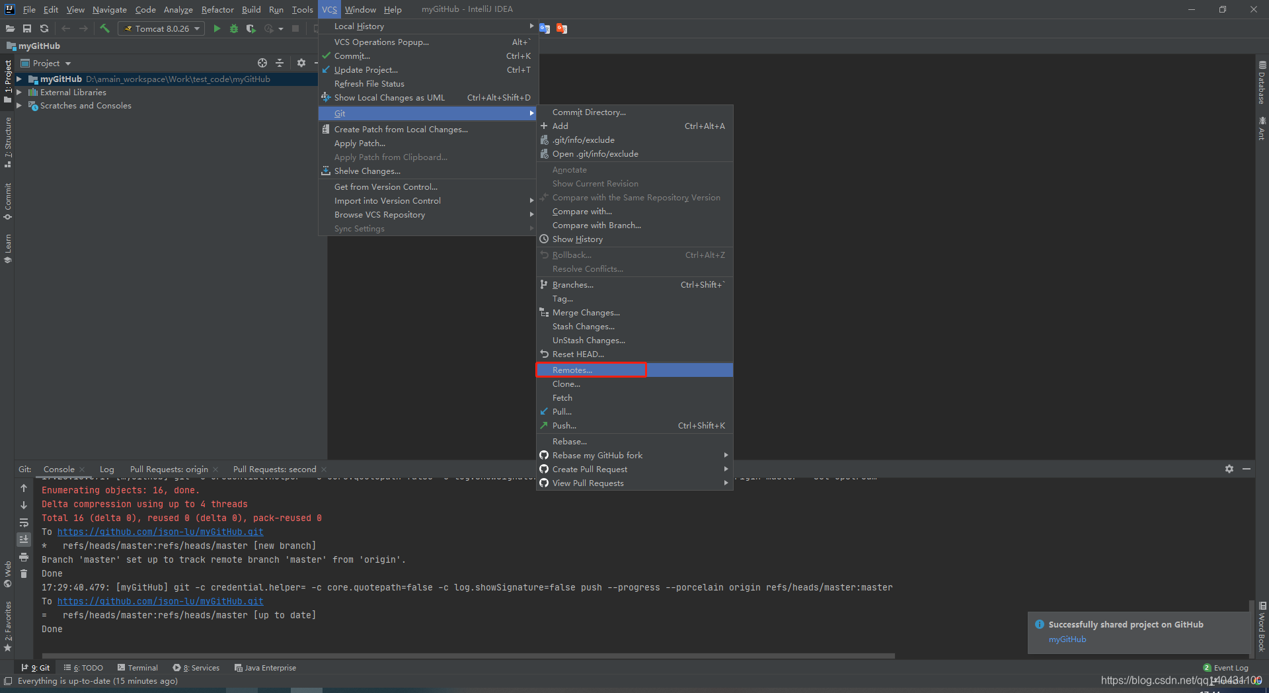Expand the myGitHub project tree node
Viewport: 1269px width, 693px height.
coord(19,79)
